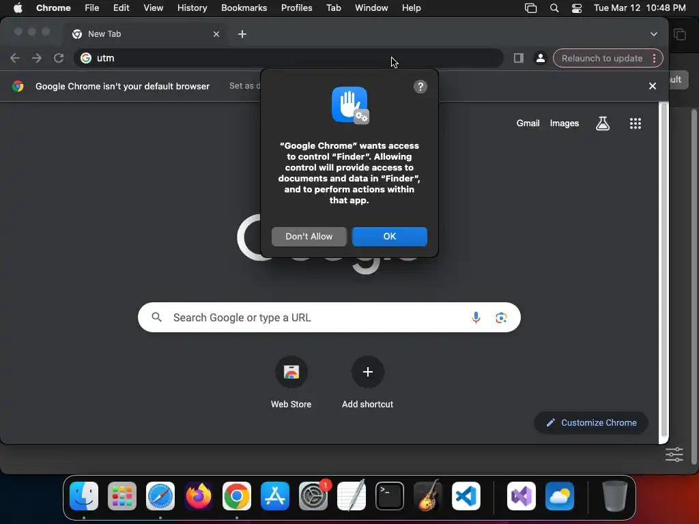Open the Help menu
Screen dimensions: 699x524
(x=411, y=8)
